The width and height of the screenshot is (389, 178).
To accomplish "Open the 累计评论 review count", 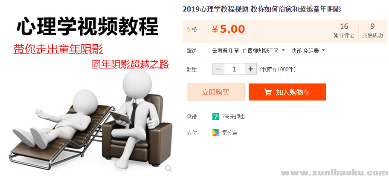I will pos(344,31).
